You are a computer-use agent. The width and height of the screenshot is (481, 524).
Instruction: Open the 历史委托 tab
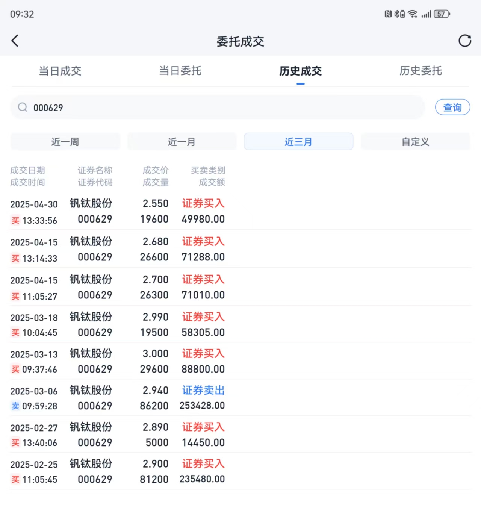pyautogui.click(x=420, y=71)
